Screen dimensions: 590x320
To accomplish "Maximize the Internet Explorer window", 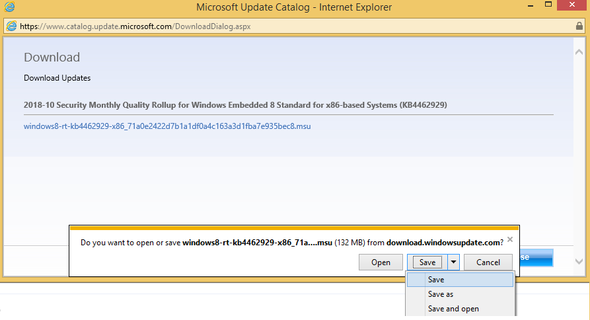I will tap(548, 5).
